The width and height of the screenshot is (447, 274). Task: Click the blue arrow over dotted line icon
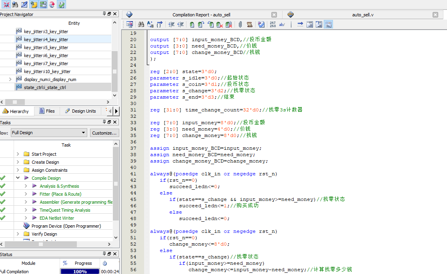(300, 24)
